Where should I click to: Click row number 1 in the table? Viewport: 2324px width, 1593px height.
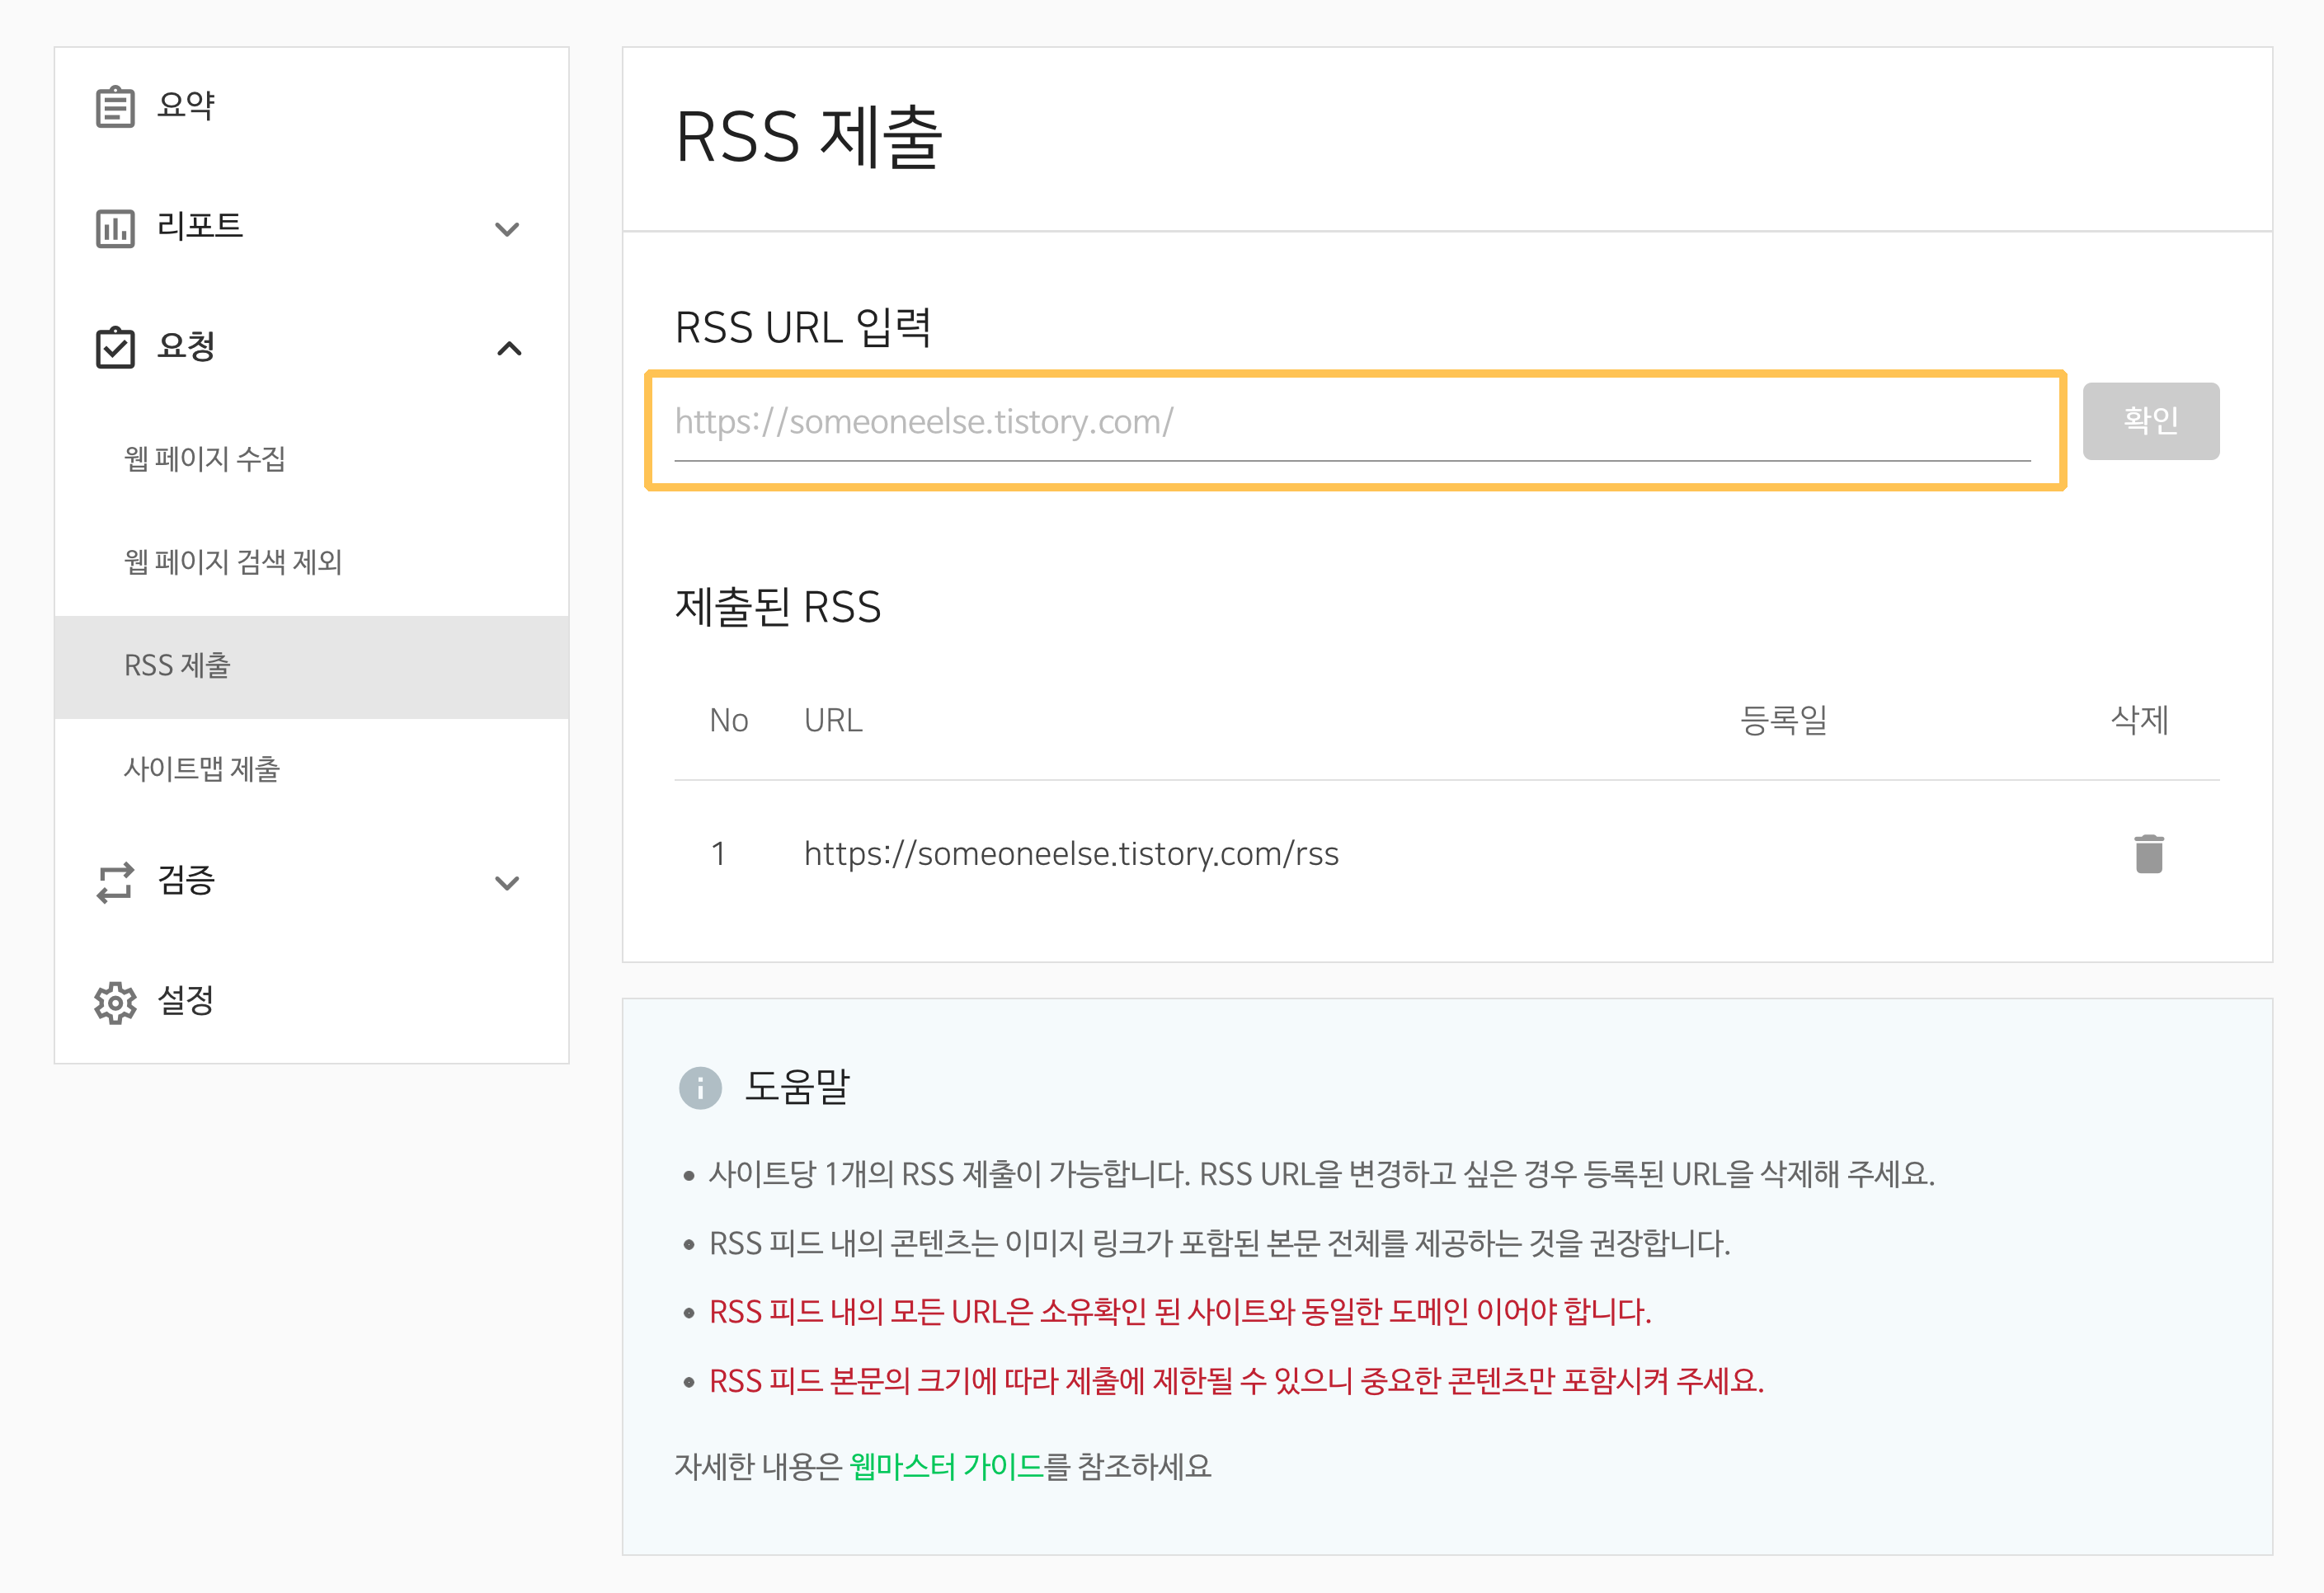pos(718,854)
